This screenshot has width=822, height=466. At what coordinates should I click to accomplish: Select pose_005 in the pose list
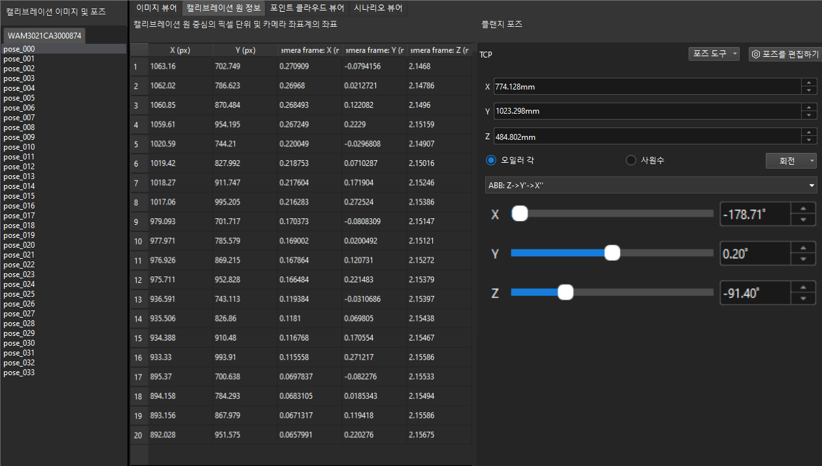[63, 98]
